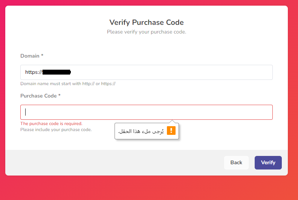This screenshot has height=200, width=298.
Task: Click the red 'purchase code is required' error
Action: (51, 124)
